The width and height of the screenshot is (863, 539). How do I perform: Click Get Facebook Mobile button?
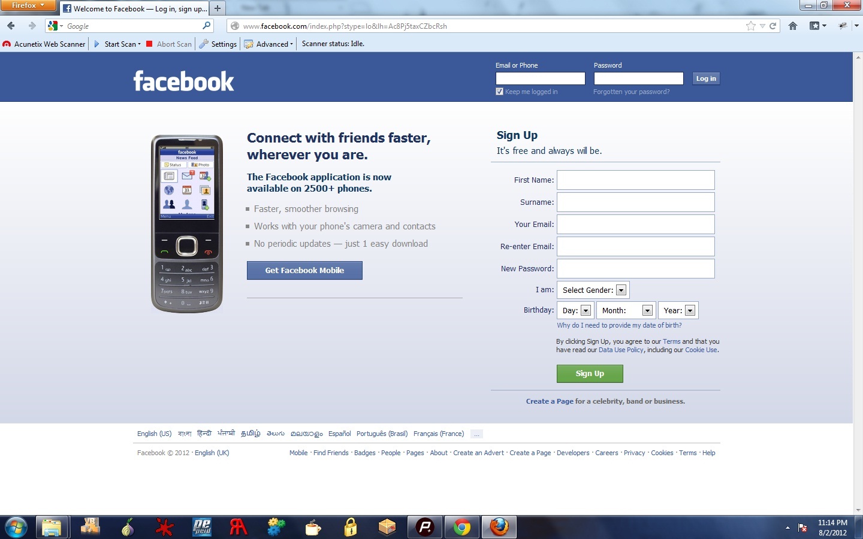(304, 270)
